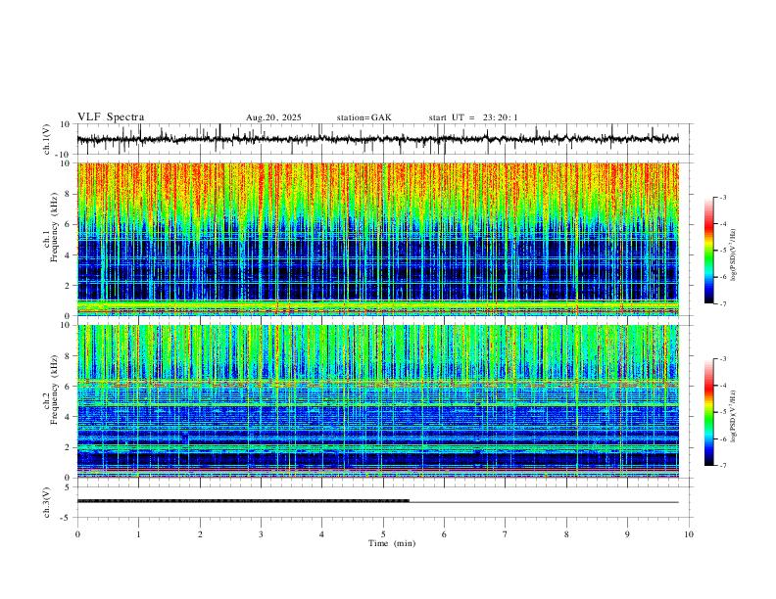This screenshot has height=599, width=776.
Task: Click the "ch.3(V)" axis label
Action: coord(48,502)
